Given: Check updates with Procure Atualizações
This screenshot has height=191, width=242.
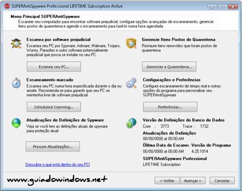Looking at the screenshot, I should (53, 147).
